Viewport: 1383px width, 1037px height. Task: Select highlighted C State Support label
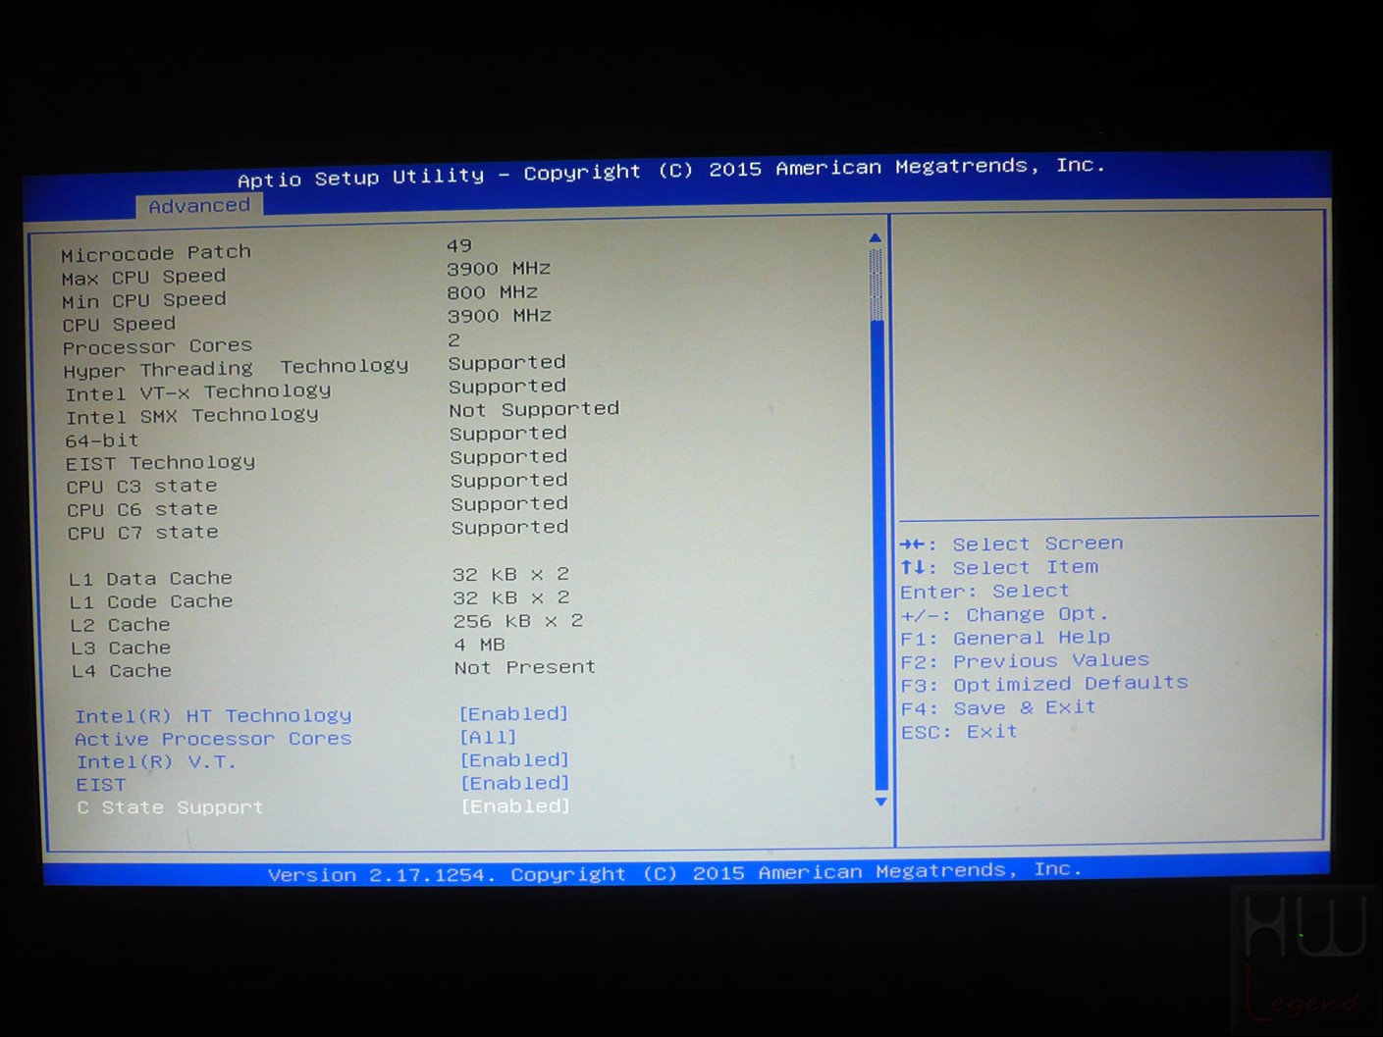tap(171, 807)
